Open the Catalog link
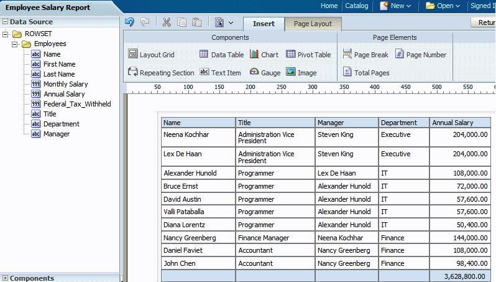Viewport: 496px width, 282px height. coord(357,6)
